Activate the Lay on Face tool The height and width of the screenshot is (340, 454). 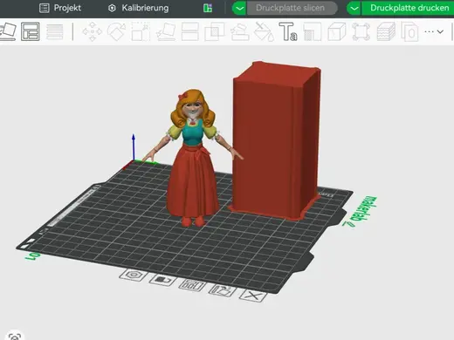[166, 31]
